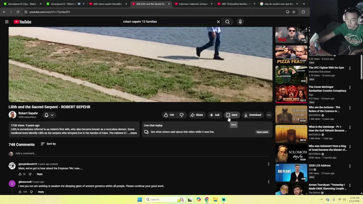Open the live chat replay panel
The image size is (363, 204).
262,132
